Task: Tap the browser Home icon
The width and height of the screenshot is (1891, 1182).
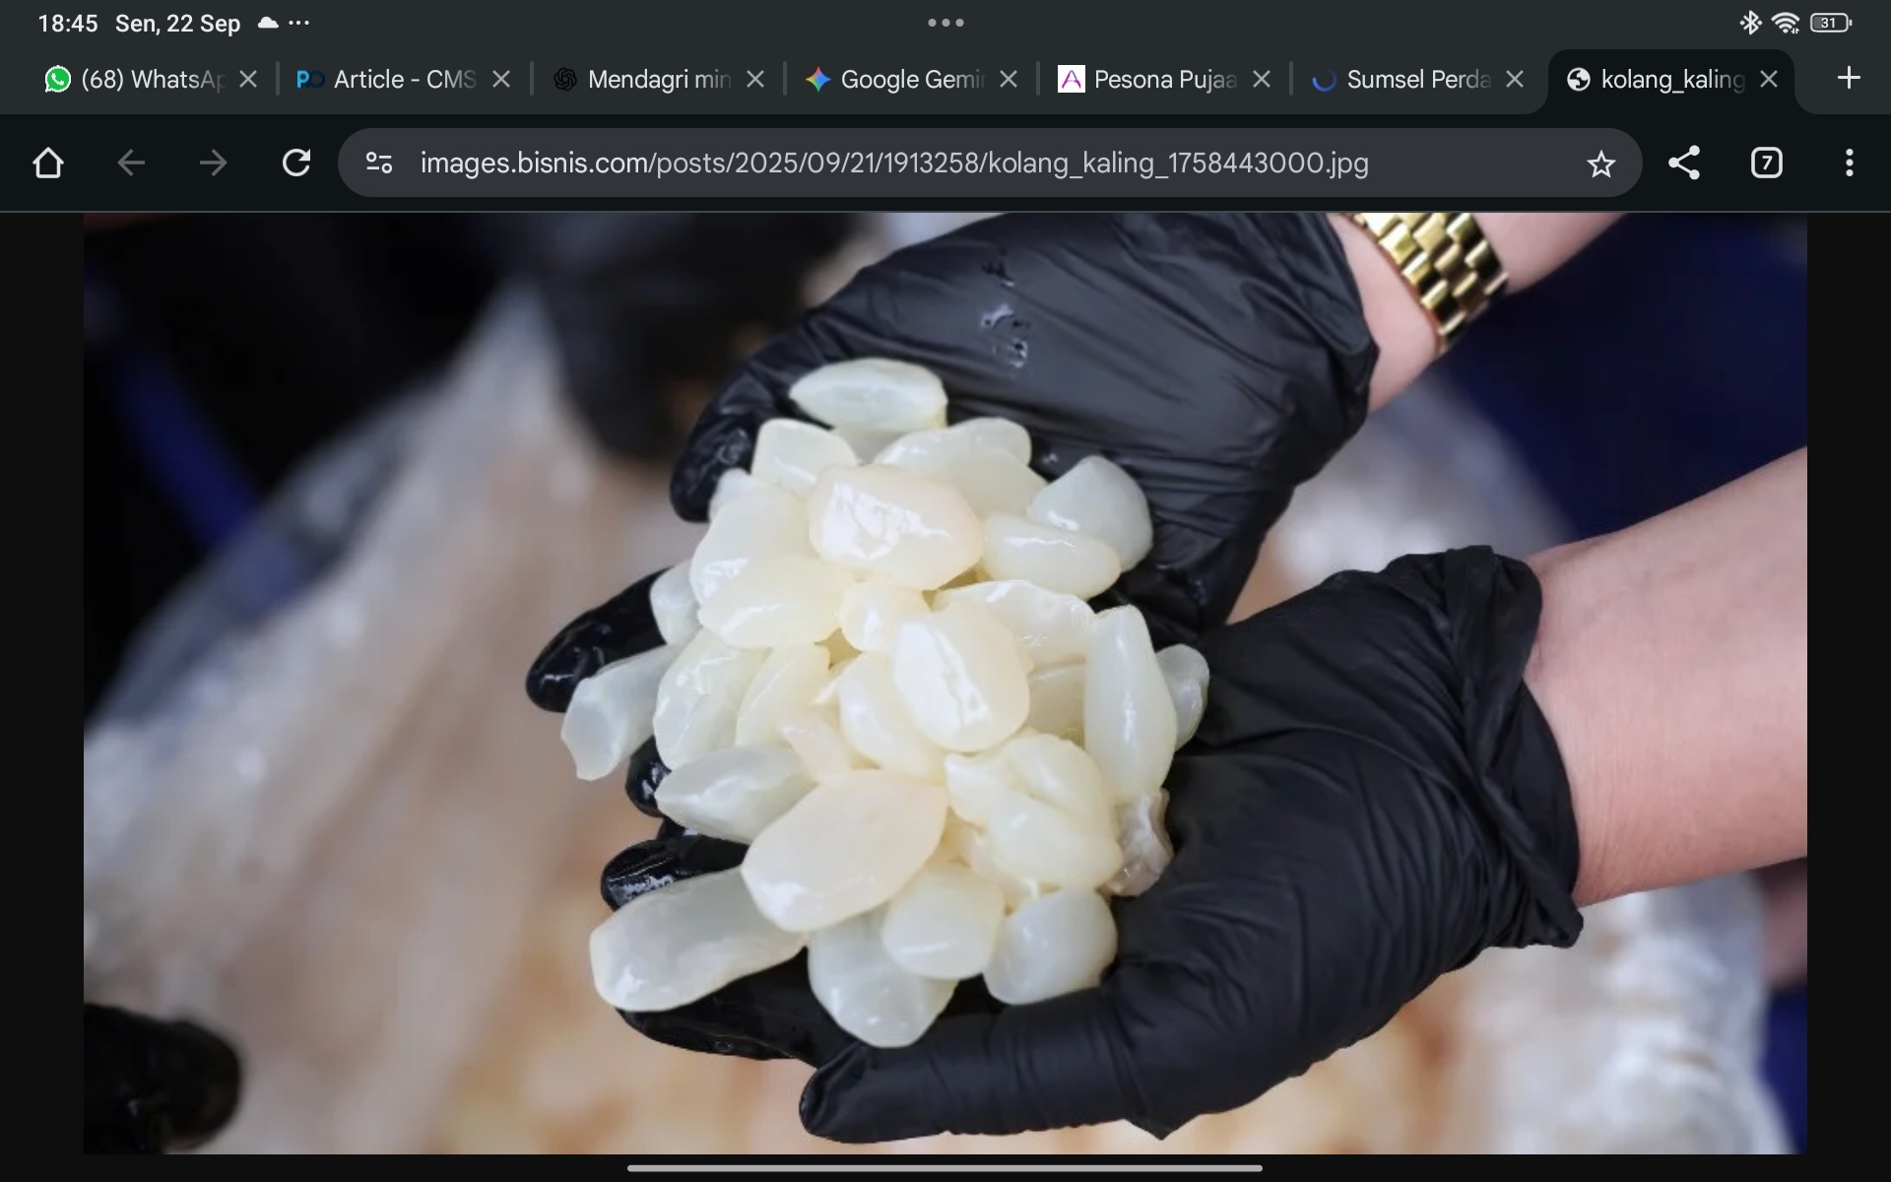Action: pyautogui.click(x=47, y=163)
